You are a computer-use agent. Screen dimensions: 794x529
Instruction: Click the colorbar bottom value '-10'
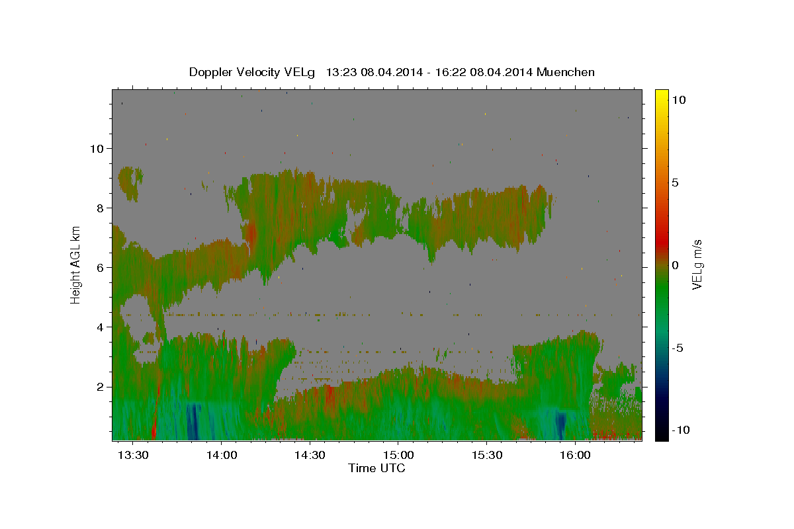[681, 430]
